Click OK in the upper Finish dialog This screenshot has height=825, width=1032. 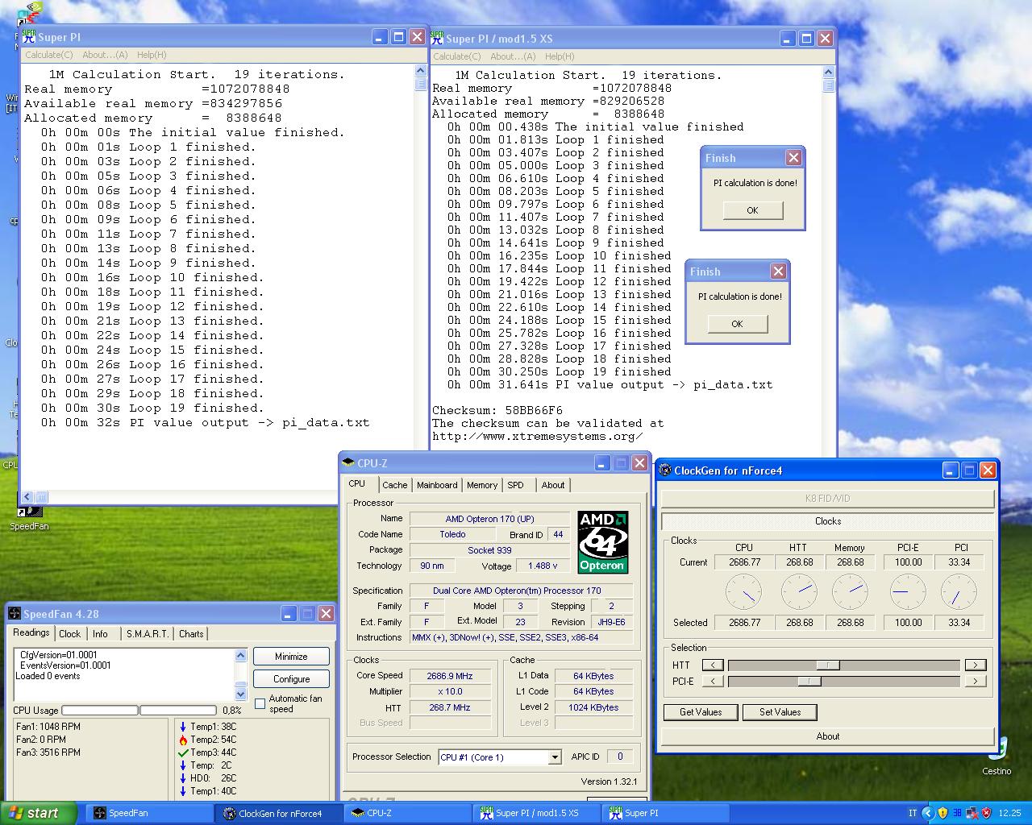[x=752, y=210]
